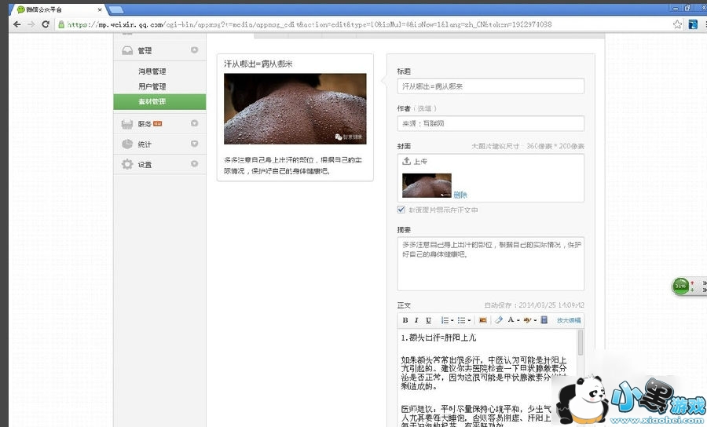Insert an image using the editor toolbar
This screenshot has height=427, width=707.
coord(482,320)
